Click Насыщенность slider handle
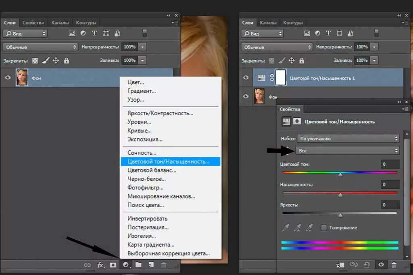The height and width of the screenshot is (275, 413). point(340,195)
